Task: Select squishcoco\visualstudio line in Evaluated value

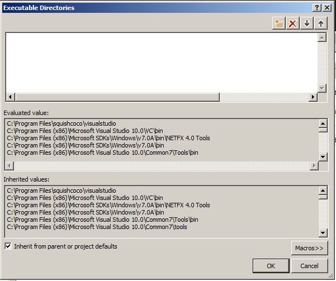Action: pyautogui.click(x=61, y=123)
